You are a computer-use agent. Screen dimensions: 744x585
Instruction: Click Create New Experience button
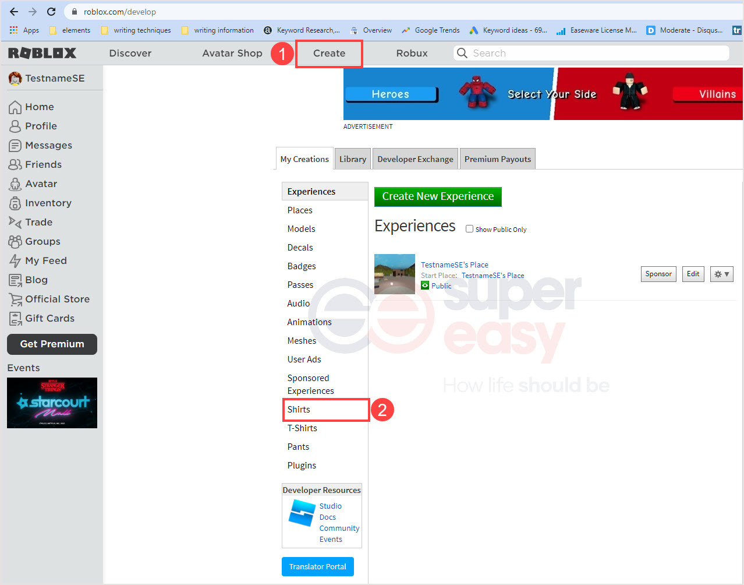438,196
